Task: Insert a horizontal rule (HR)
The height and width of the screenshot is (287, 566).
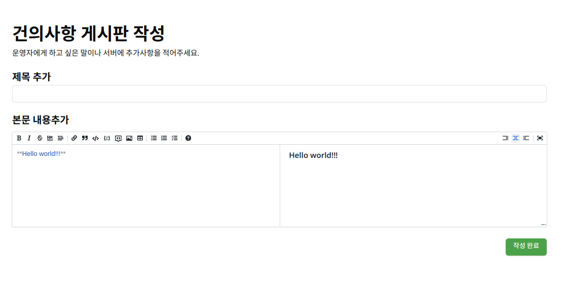Action: [x=50, y=138]
